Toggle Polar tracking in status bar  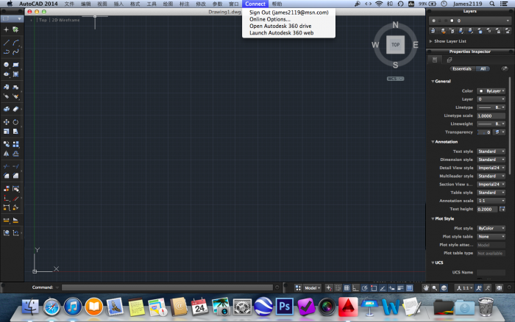pos(365,288)
